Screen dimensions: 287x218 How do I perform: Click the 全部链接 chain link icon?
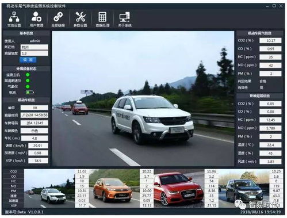pos(58,19)
